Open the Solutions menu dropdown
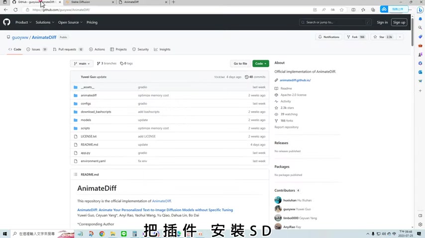425x238 pixels. click(x=45, y=22)
